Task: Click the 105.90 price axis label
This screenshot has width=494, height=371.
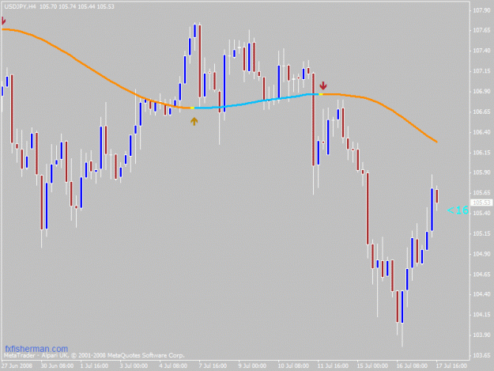Action: coord(481,172)
